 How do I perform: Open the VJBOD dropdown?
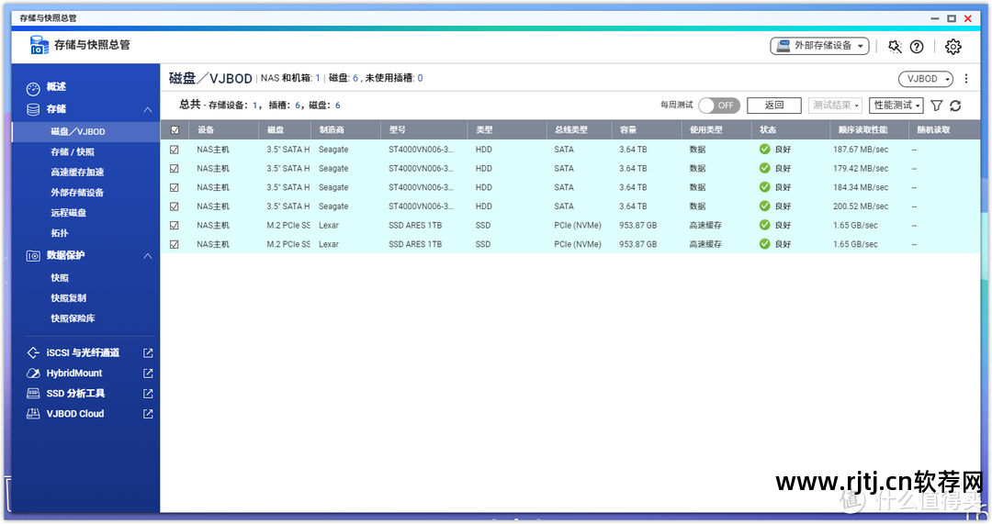926,79
